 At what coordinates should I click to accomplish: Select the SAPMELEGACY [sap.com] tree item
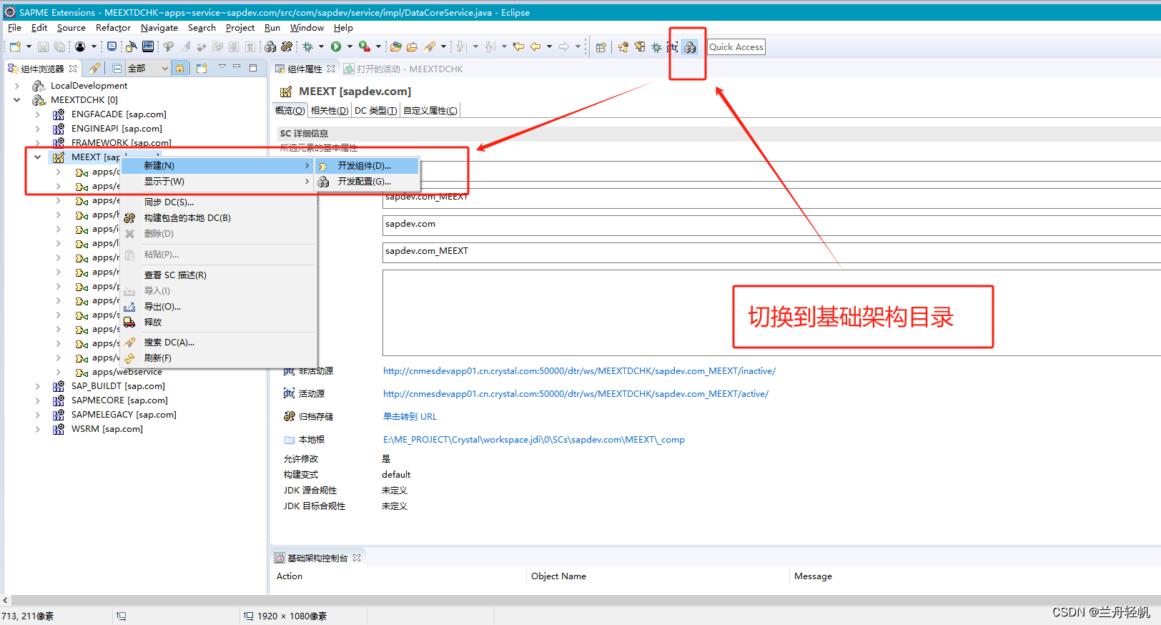(124, 415)
